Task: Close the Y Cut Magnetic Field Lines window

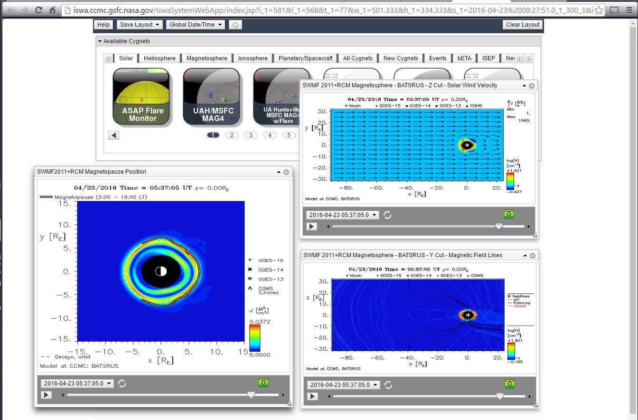Action: coord(533,256)
